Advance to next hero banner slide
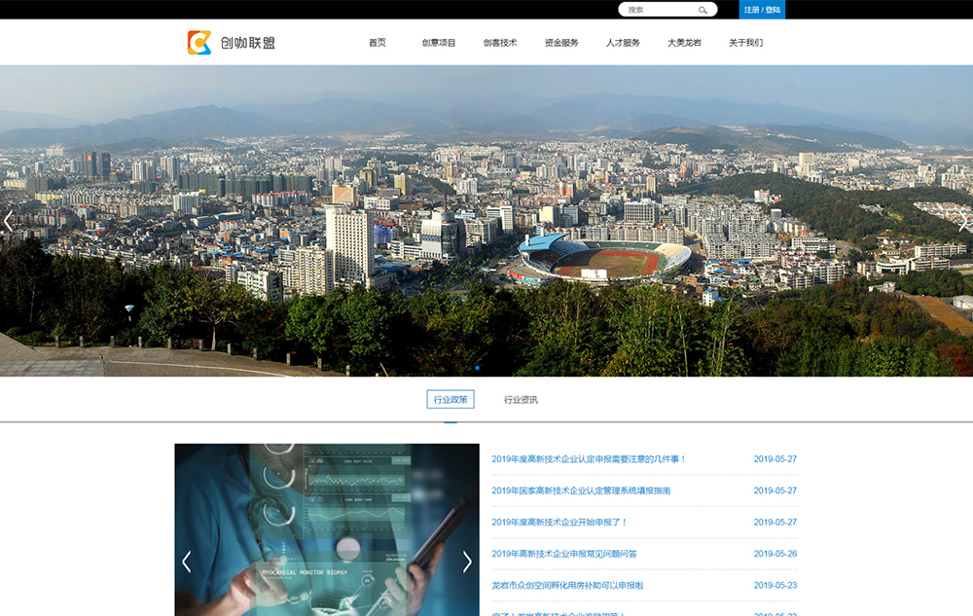Viewport: 973px width, 616px height. [x=963, y=222]
